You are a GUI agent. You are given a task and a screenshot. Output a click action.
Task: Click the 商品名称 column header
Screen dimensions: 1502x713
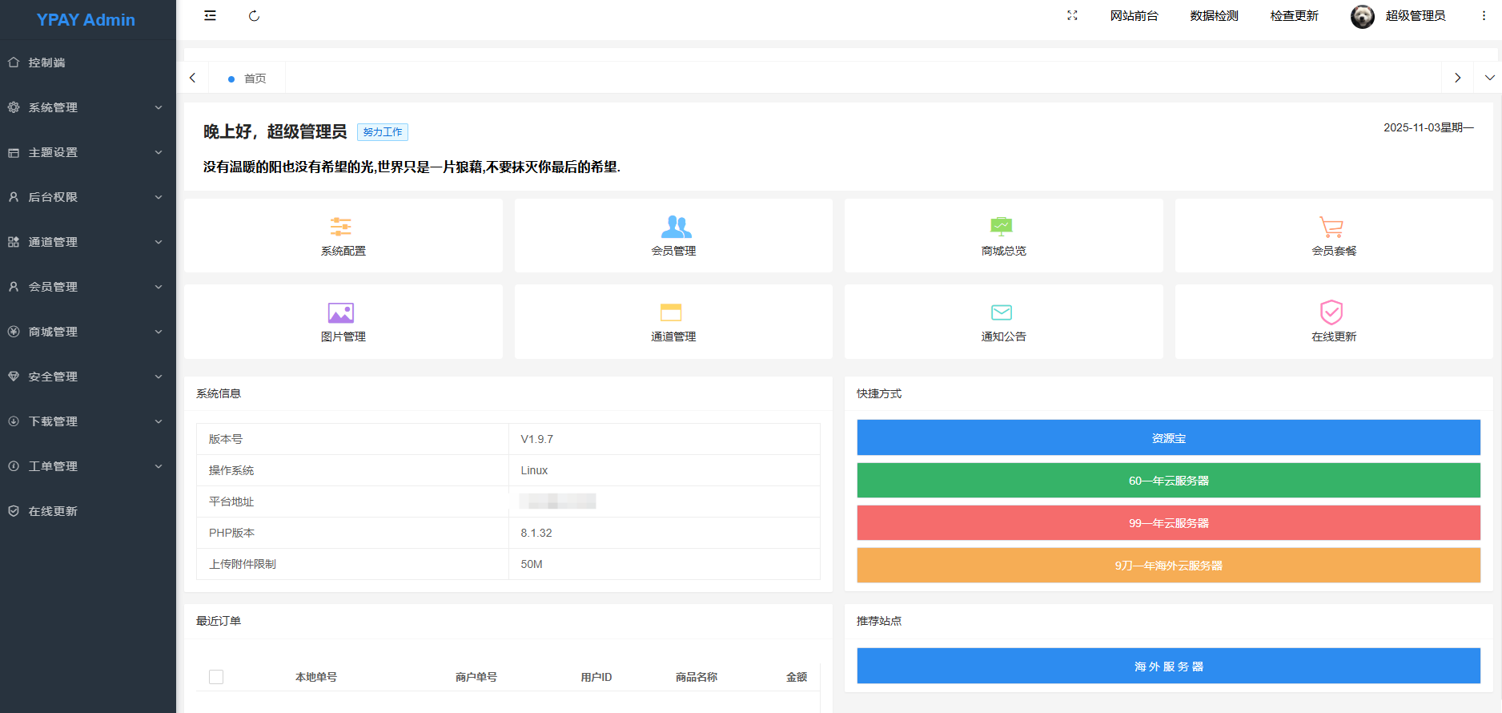697,677
